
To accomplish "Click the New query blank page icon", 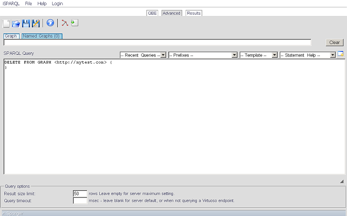I will pyautogui.click(x=6, y=23).
